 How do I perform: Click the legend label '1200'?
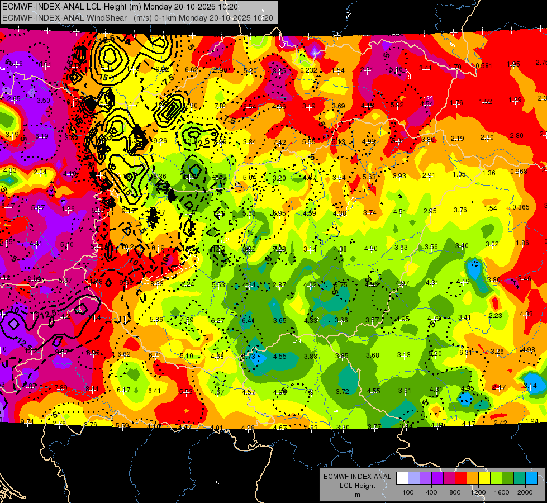click(478, 492)
